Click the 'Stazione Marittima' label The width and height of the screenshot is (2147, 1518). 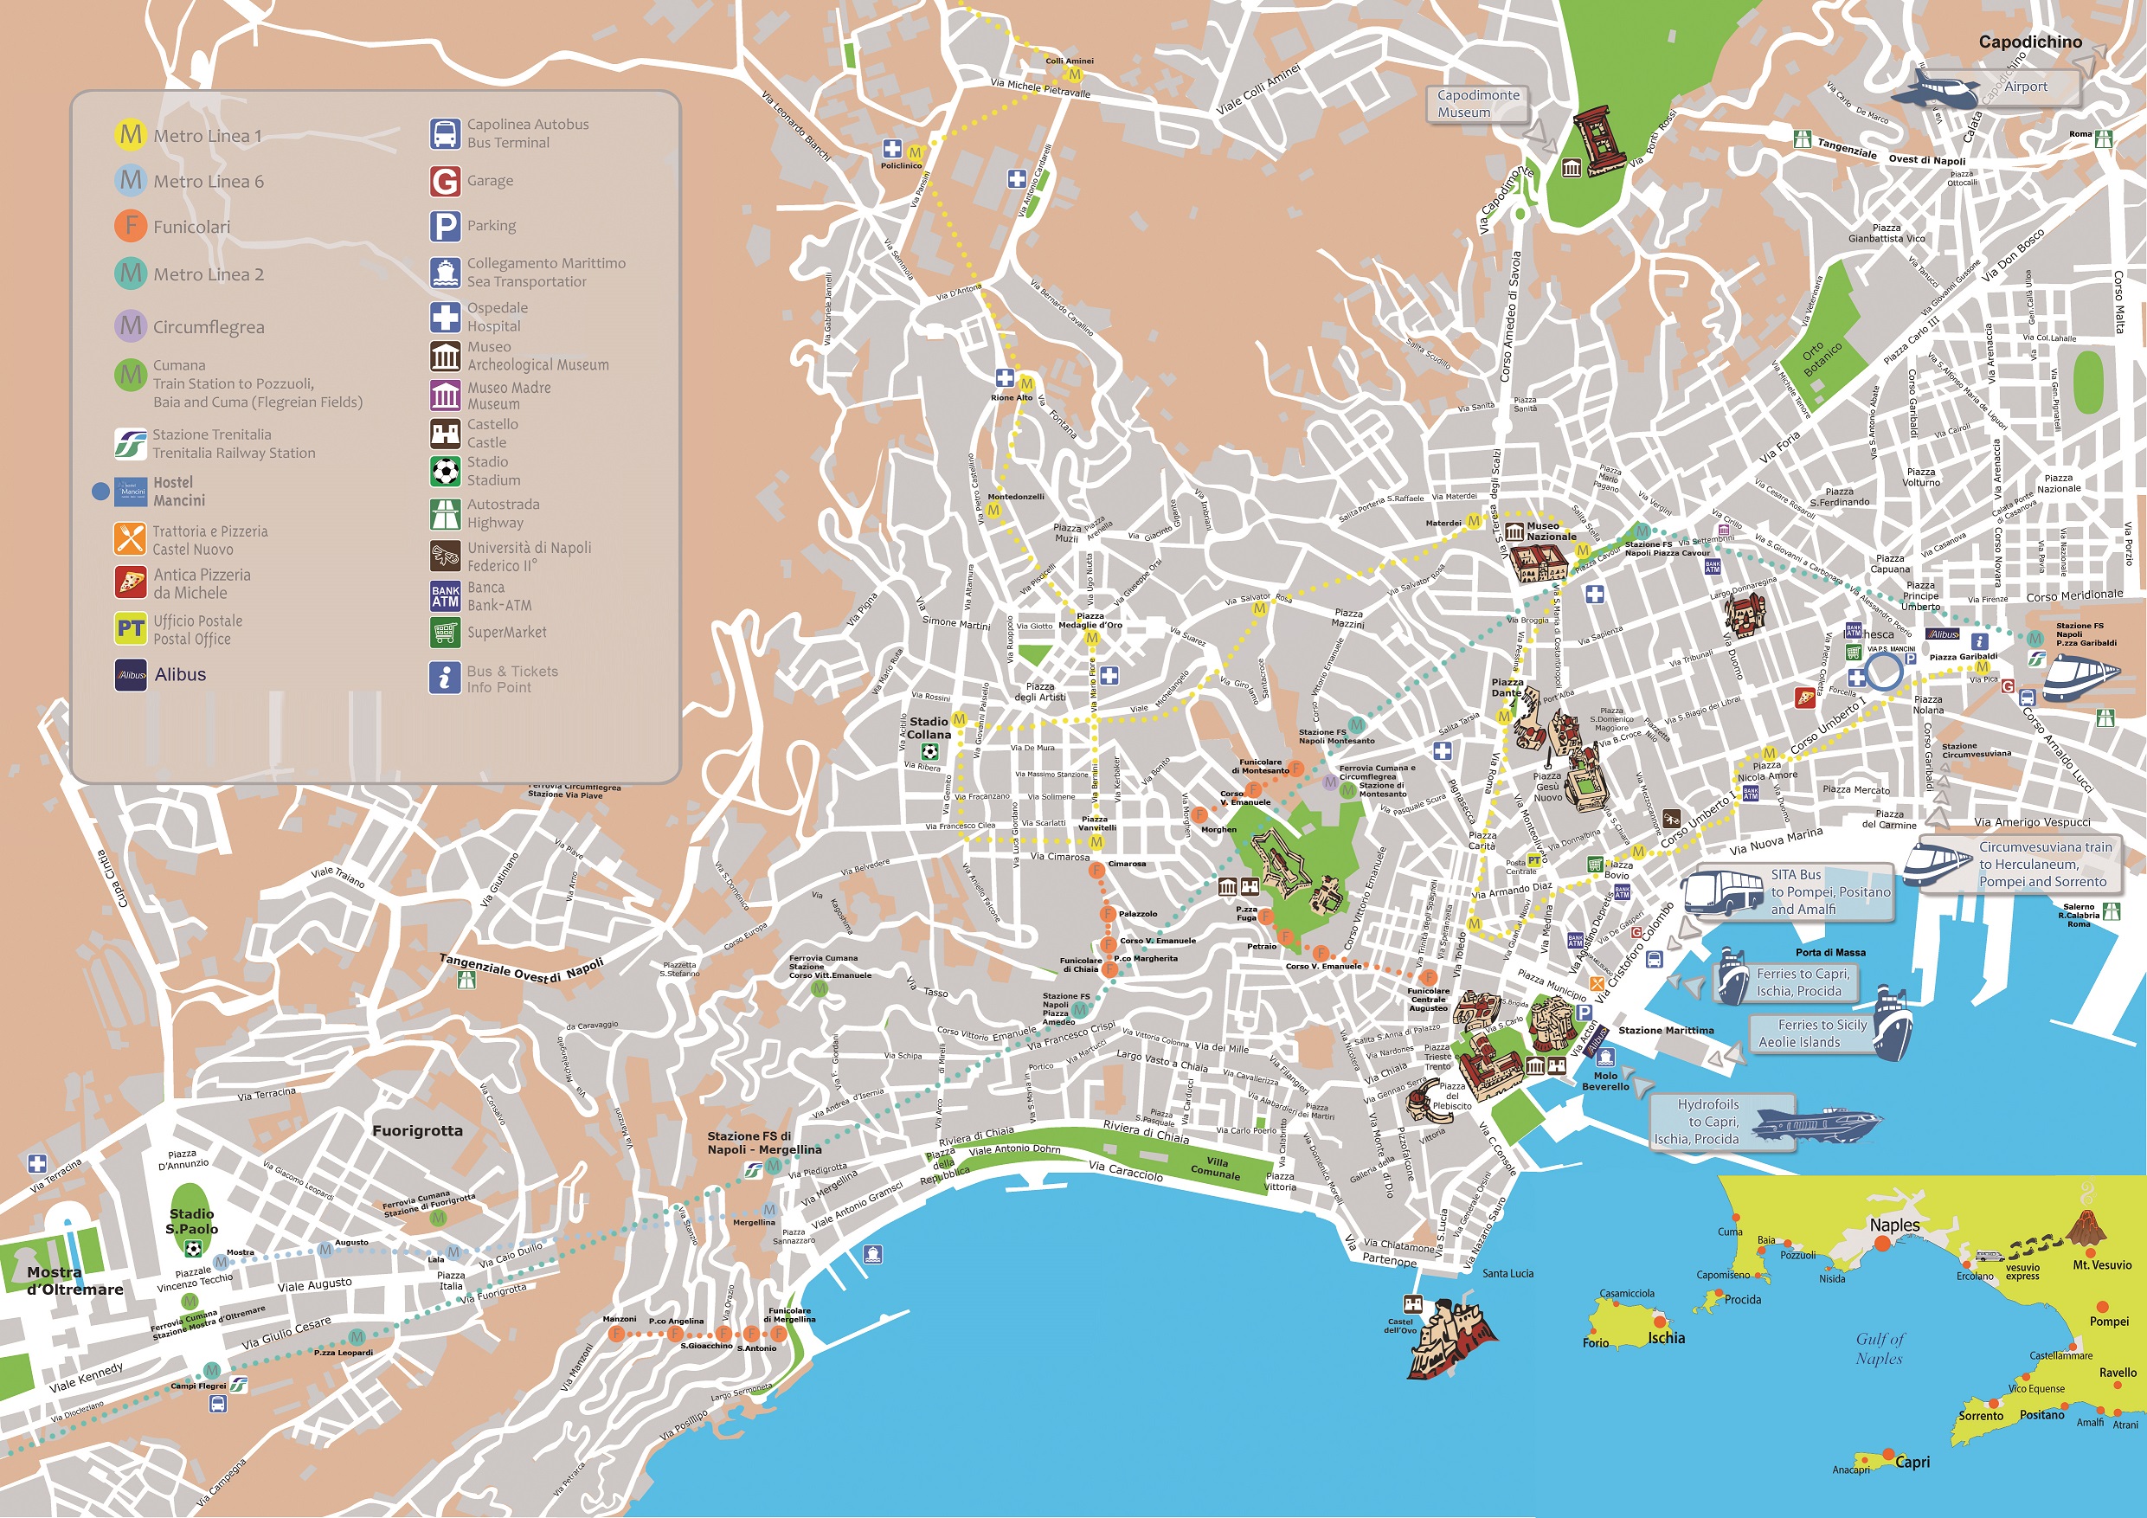(1667, 1030)
